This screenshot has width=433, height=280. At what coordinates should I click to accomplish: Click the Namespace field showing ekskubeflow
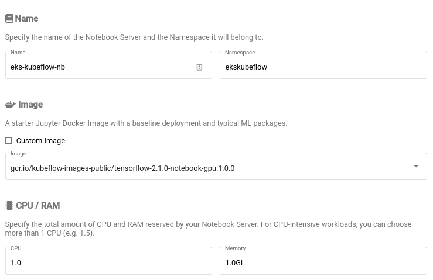click(x=323, y=67)
